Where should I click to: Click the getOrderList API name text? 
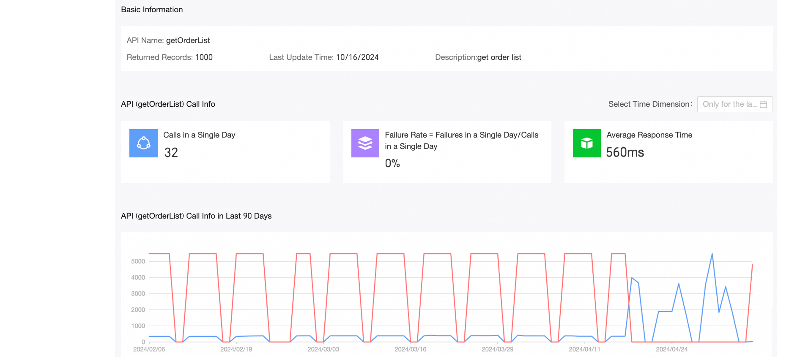(x=188, y=41)
